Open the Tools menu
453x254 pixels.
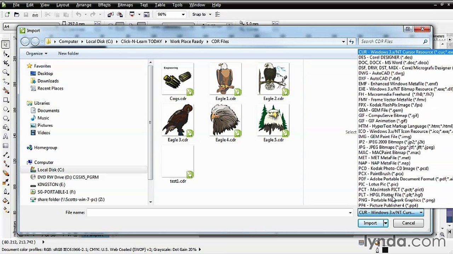pos(177,5)
